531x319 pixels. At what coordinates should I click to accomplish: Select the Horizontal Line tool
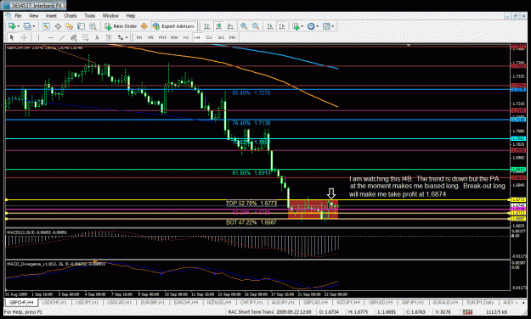50,37
